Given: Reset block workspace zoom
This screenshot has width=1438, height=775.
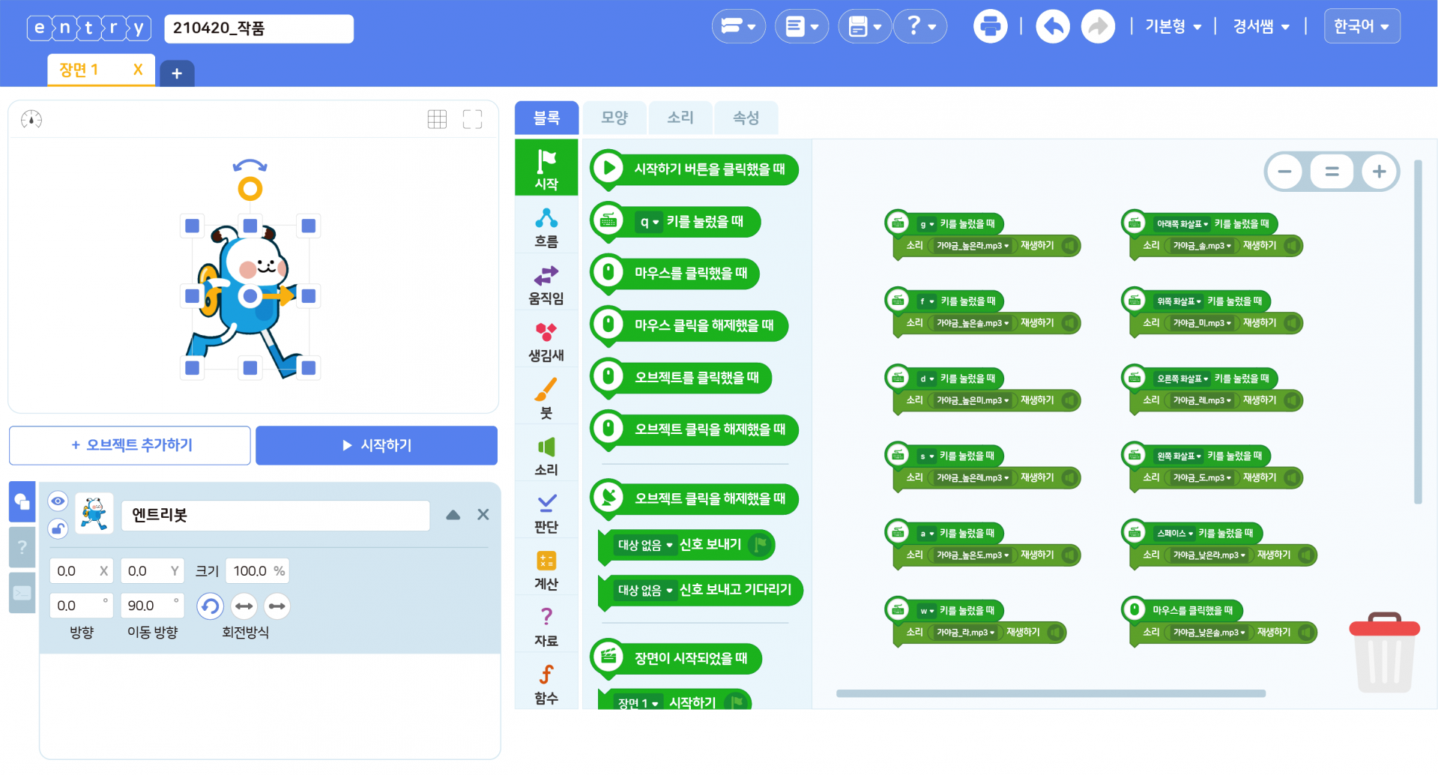Looking at the screenshot, I should 1332,172.
